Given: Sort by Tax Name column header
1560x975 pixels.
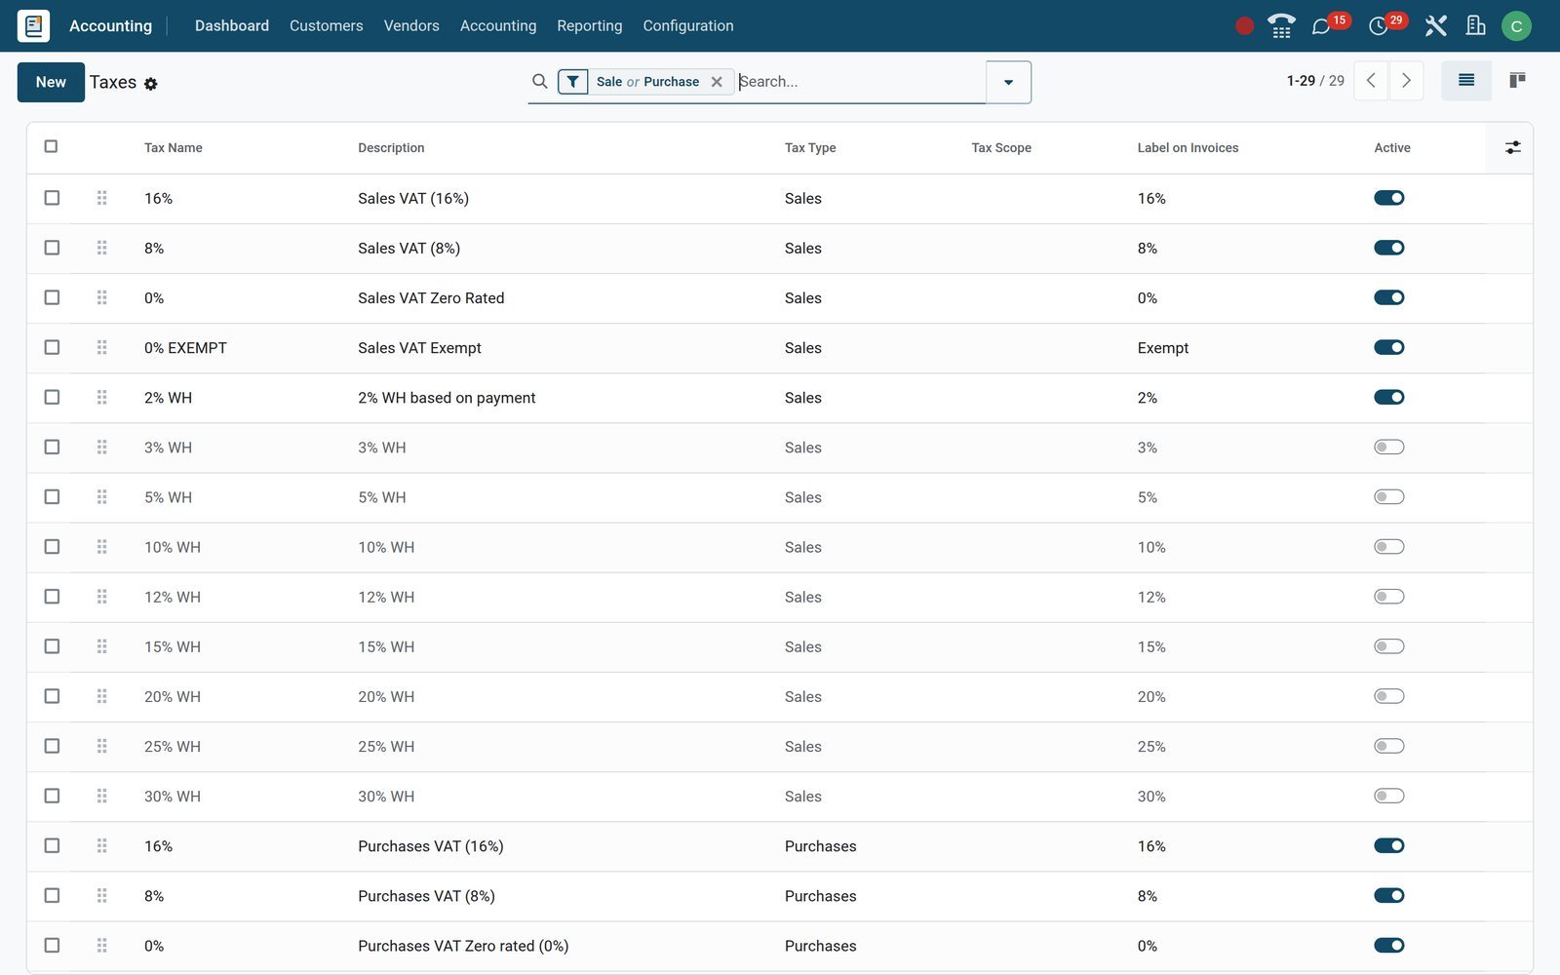Looking at the screenshot, I should click(174, 147).
